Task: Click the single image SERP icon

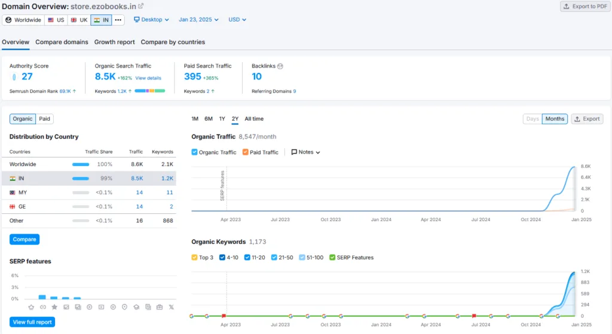Action: [66, 307]
